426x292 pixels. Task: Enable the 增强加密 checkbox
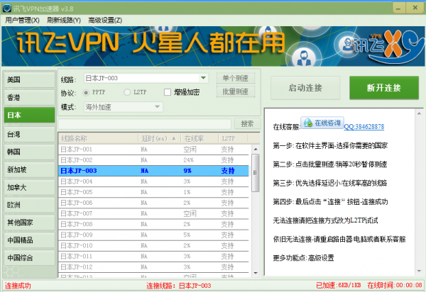[168, 92]
